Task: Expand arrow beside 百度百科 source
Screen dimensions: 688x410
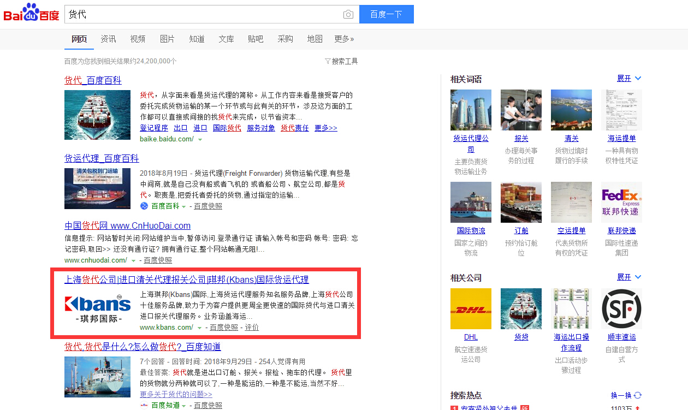Action: (x=183, y=206)
